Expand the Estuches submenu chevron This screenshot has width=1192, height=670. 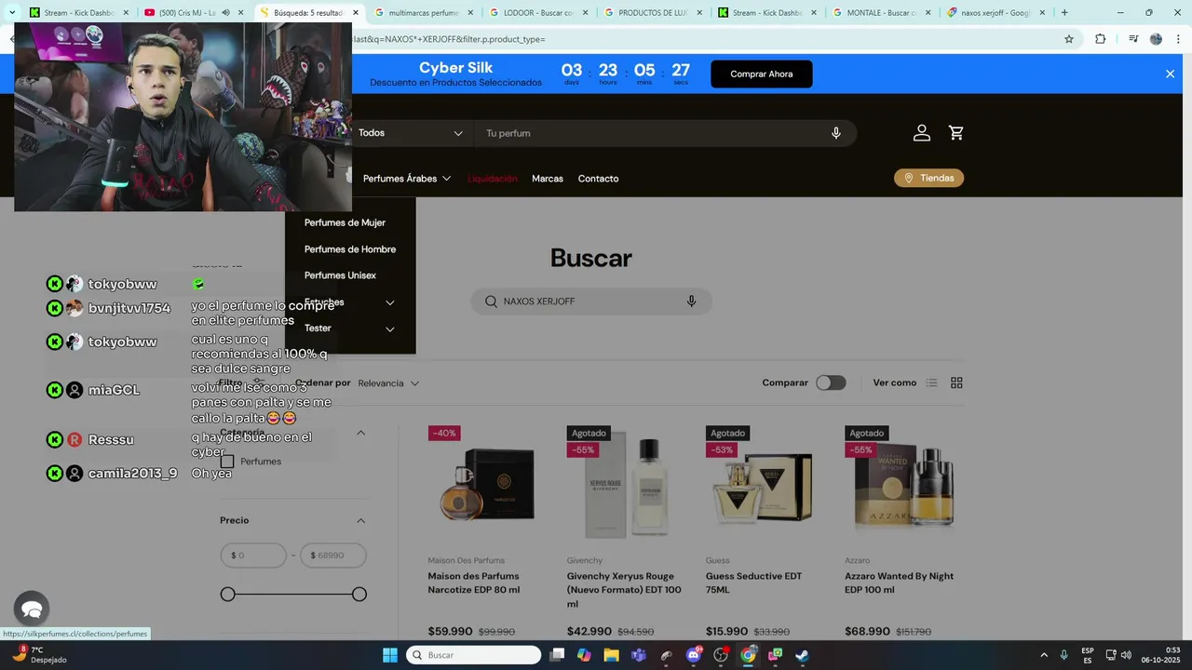pos(389,302)
